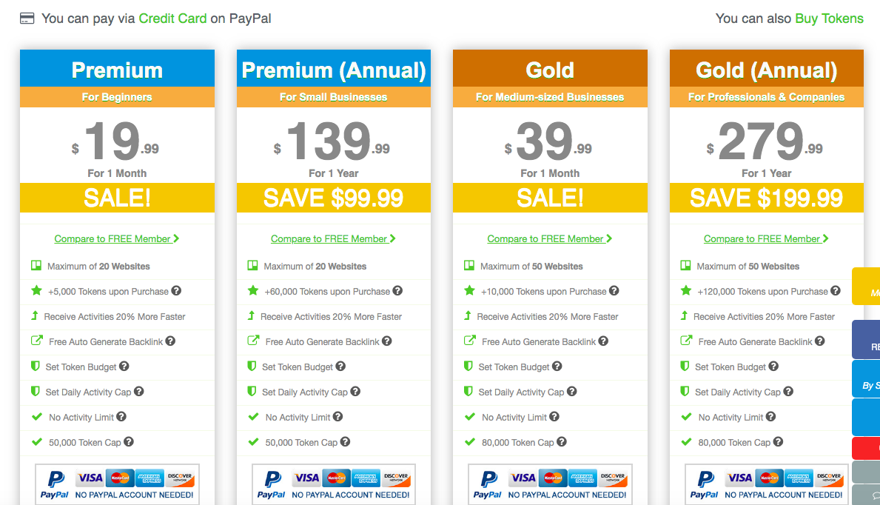Open Compare to FREE Member under Premium (Annual)
Screen dimensions: 880x505
click(333, 238)
